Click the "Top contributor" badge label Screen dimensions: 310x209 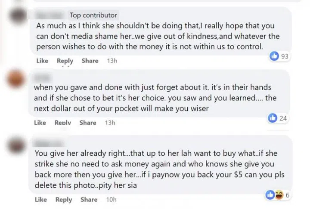(x=93, y=15)
